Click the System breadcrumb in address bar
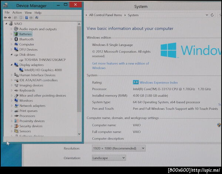The width and height of the screenshot is (222, 174). tap(133, 15)
